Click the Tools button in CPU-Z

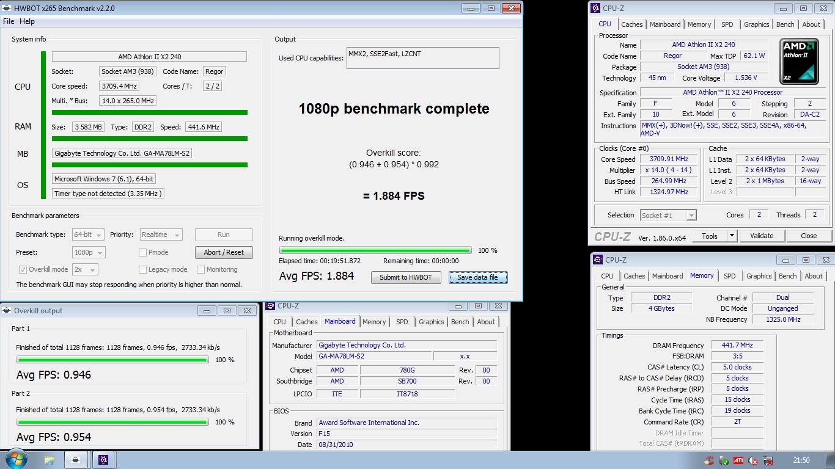click(x=710, y=236)
